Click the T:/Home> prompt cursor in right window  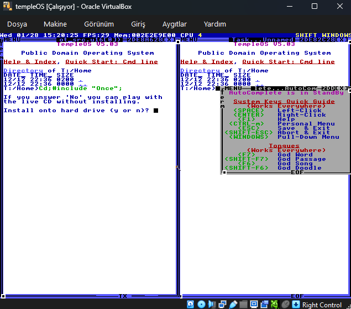(218, 88)
